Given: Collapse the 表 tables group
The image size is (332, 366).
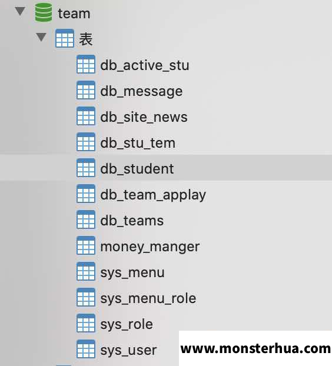Looking at the screenshot, I should pos(41,37).
